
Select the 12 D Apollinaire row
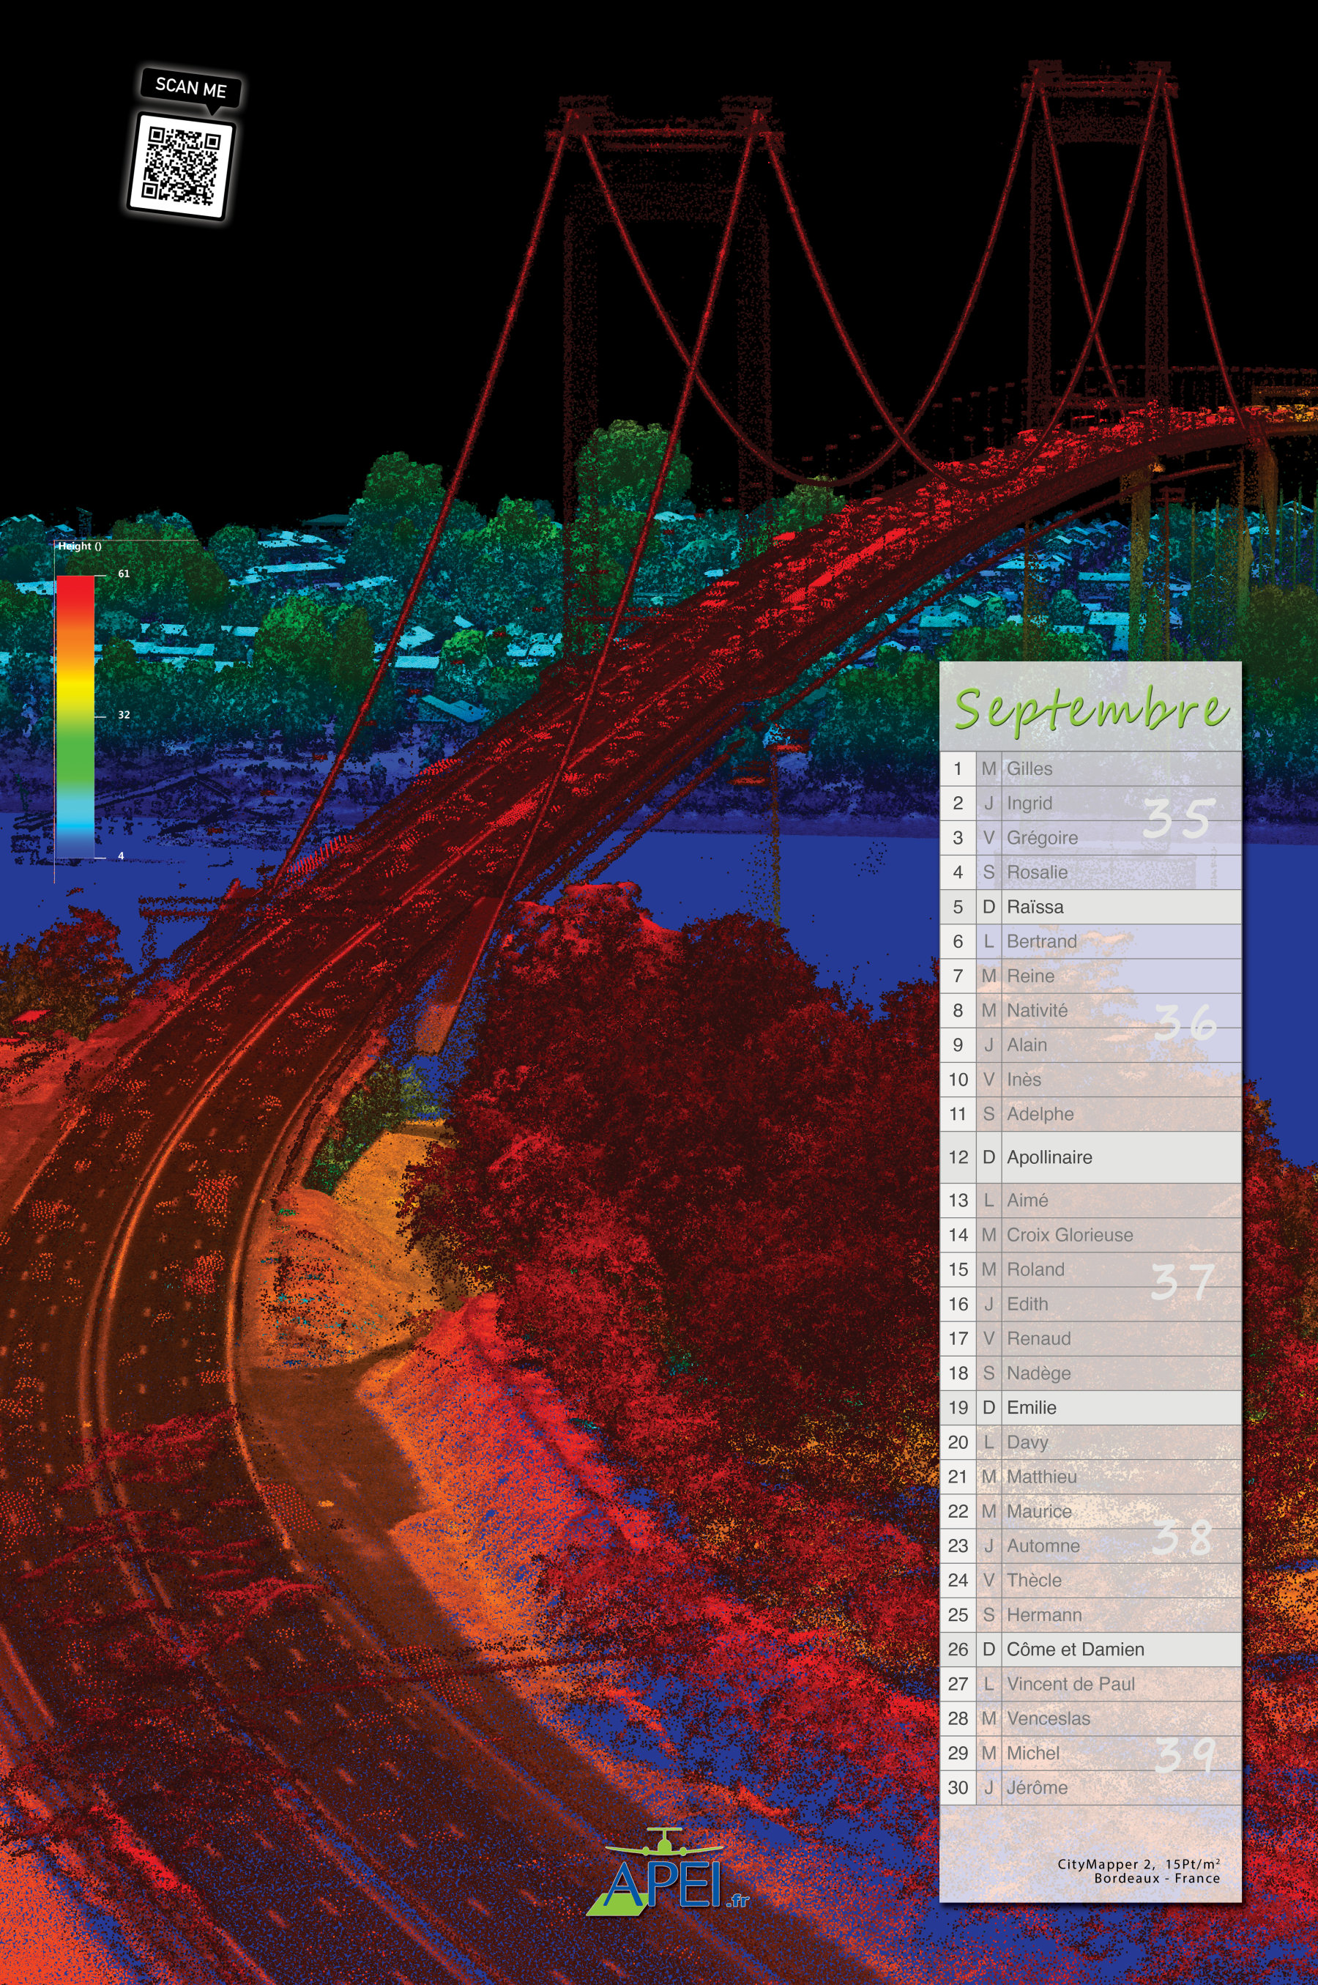[1090, 1157]
